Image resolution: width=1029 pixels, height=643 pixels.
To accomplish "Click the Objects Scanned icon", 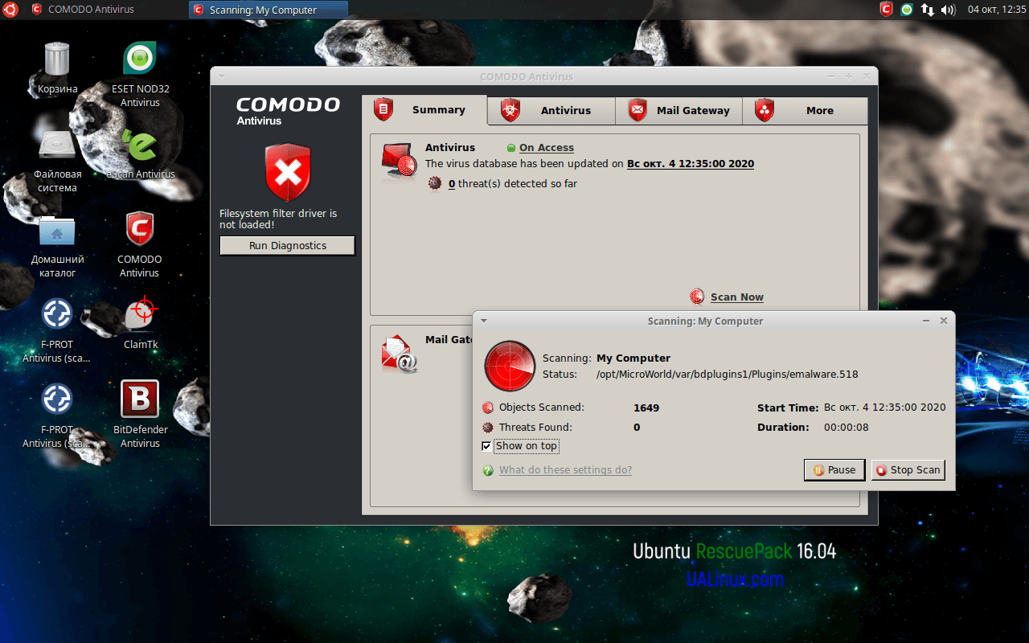I will tap(487, 408).
